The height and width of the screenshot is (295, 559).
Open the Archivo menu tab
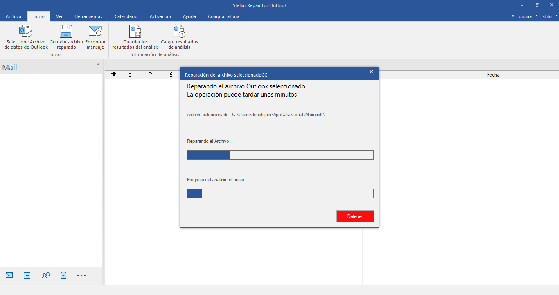coord(14,16)
